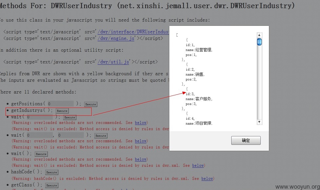
Task: Follow 'below' link in wait() excluded warning
Action: click(x=198, y=165)
